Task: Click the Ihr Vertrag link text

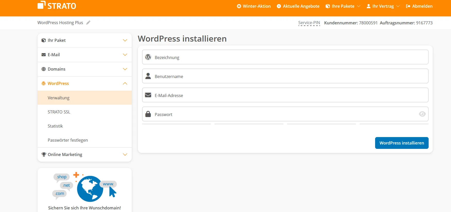Action: click(x=383, y=6)
